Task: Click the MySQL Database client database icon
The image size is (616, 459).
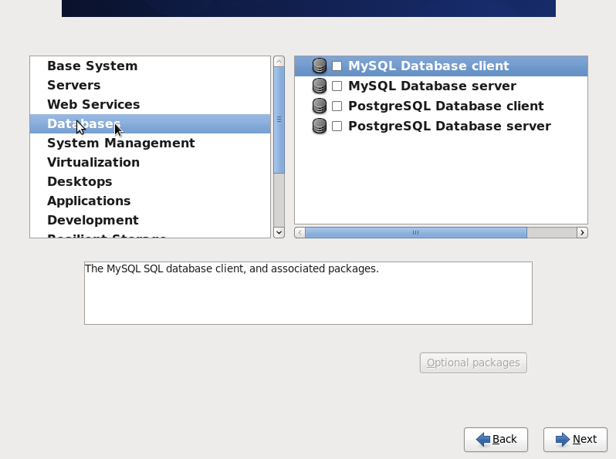Action: [x=319, y=66]
